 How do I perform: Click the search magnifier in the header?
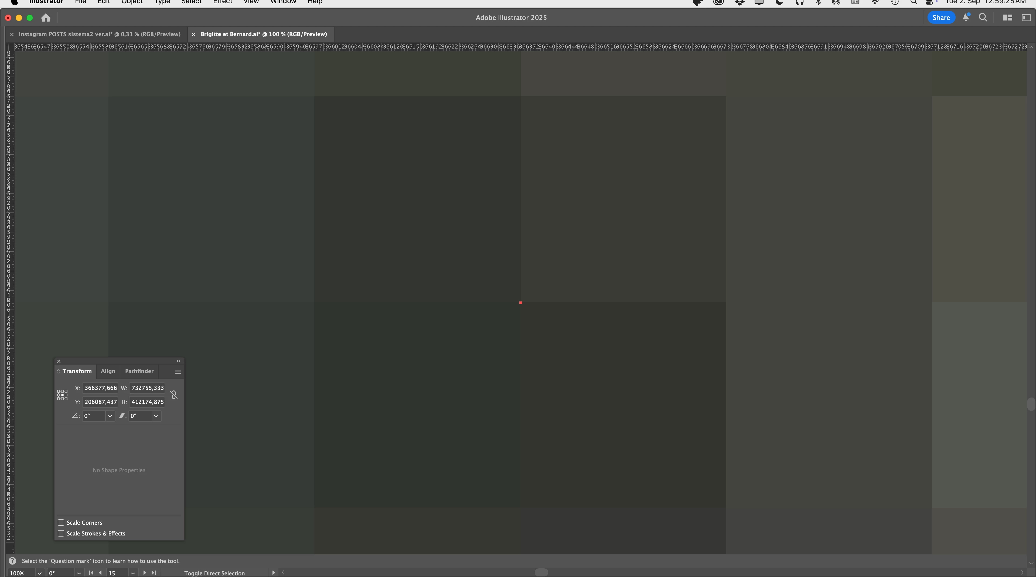click(983, 17)
